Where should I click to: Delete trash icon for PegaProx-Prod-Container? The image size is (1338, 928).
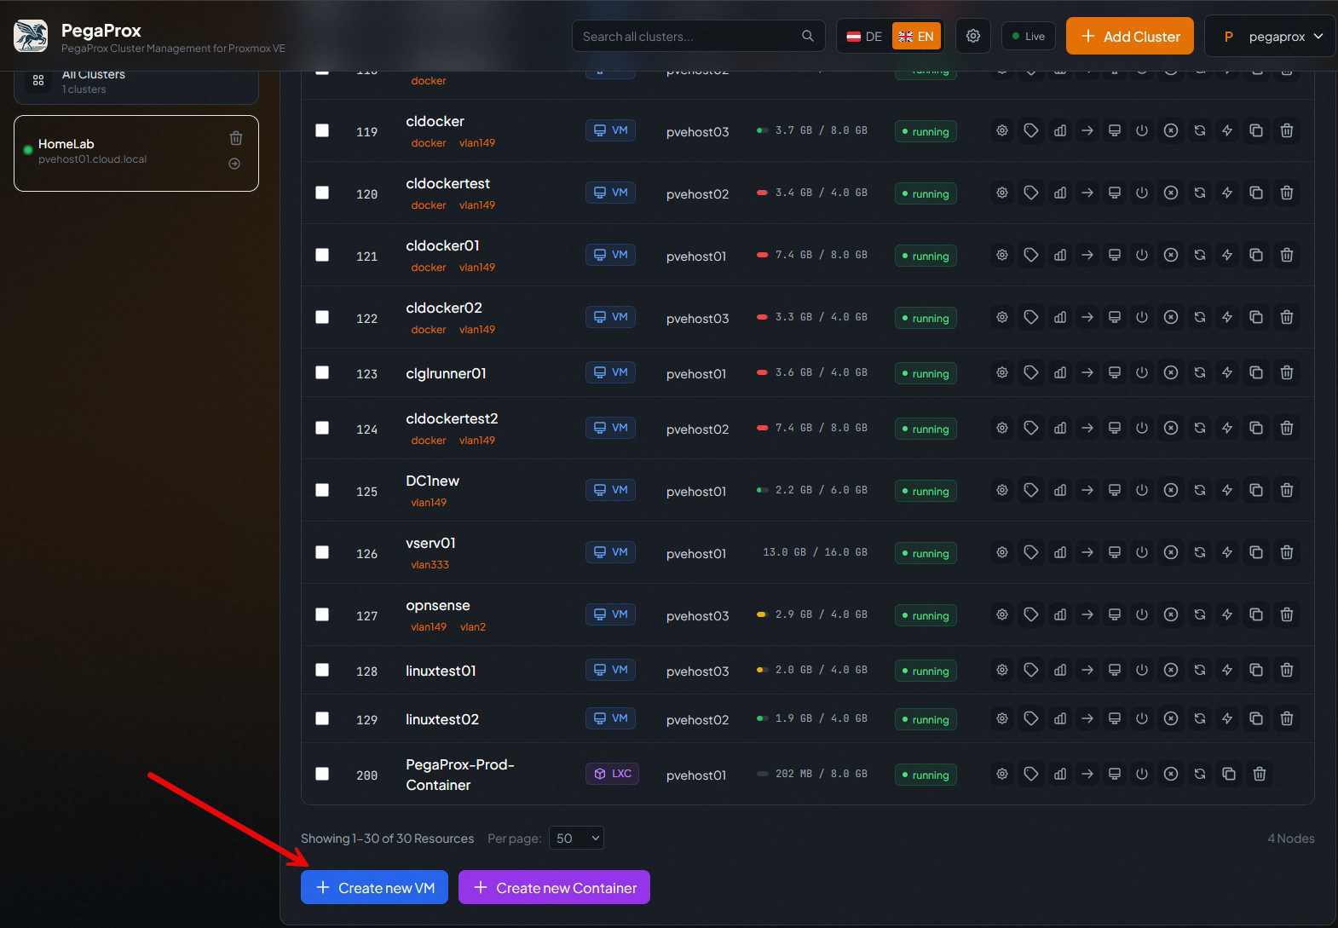pyautogui.click(x=1260, y=774)
